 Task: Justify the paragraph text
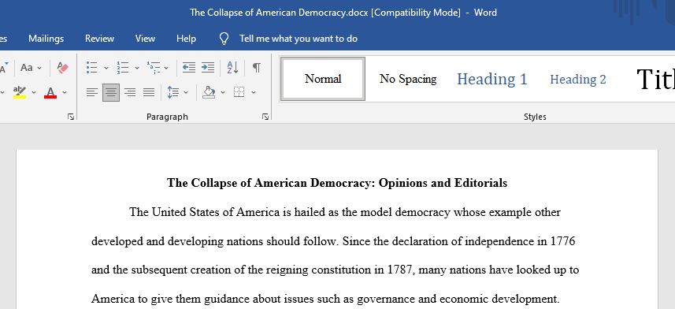point(149,92)
